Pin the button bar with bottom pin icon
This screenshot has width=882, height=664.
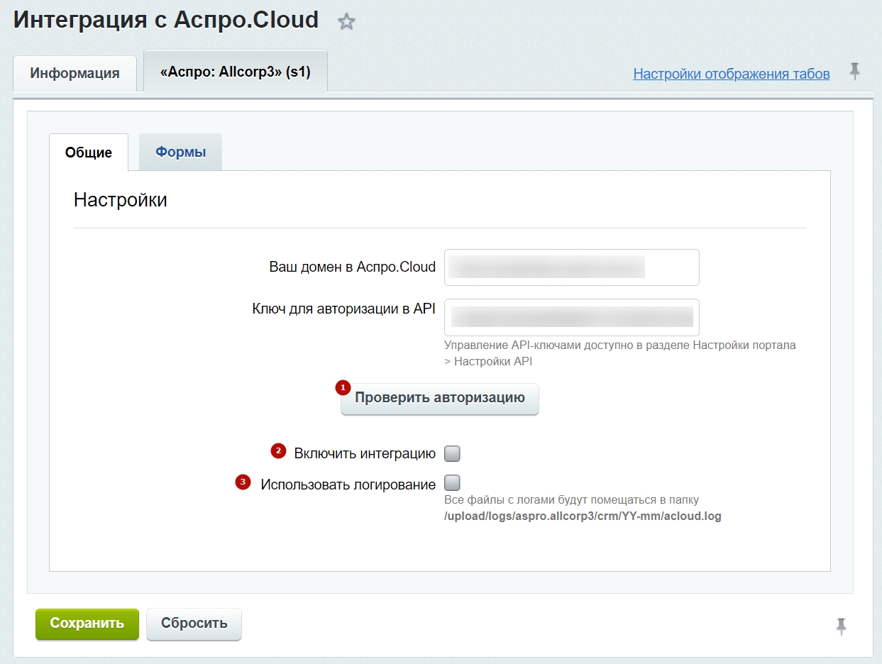[842, 626]
